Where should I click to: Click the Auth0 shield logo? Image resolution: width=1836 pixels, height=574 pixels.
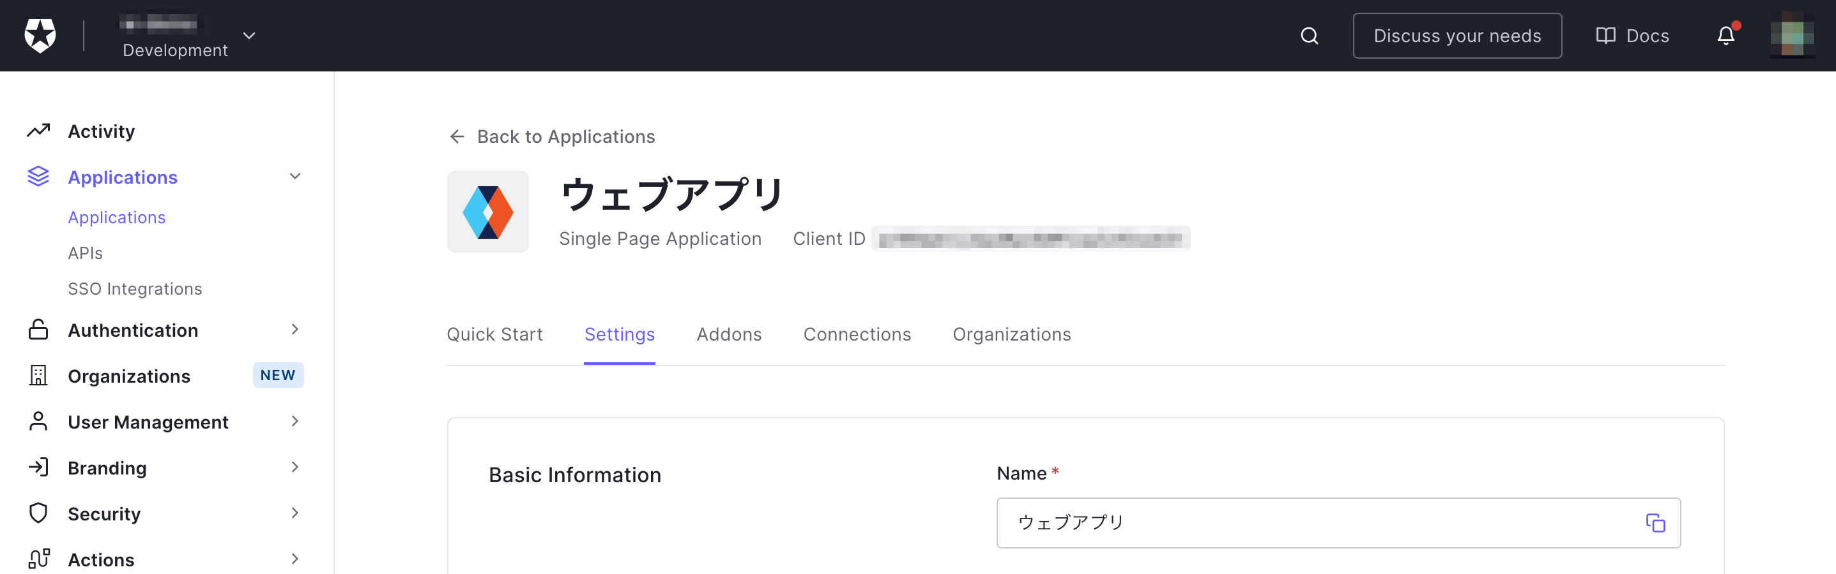40,36
